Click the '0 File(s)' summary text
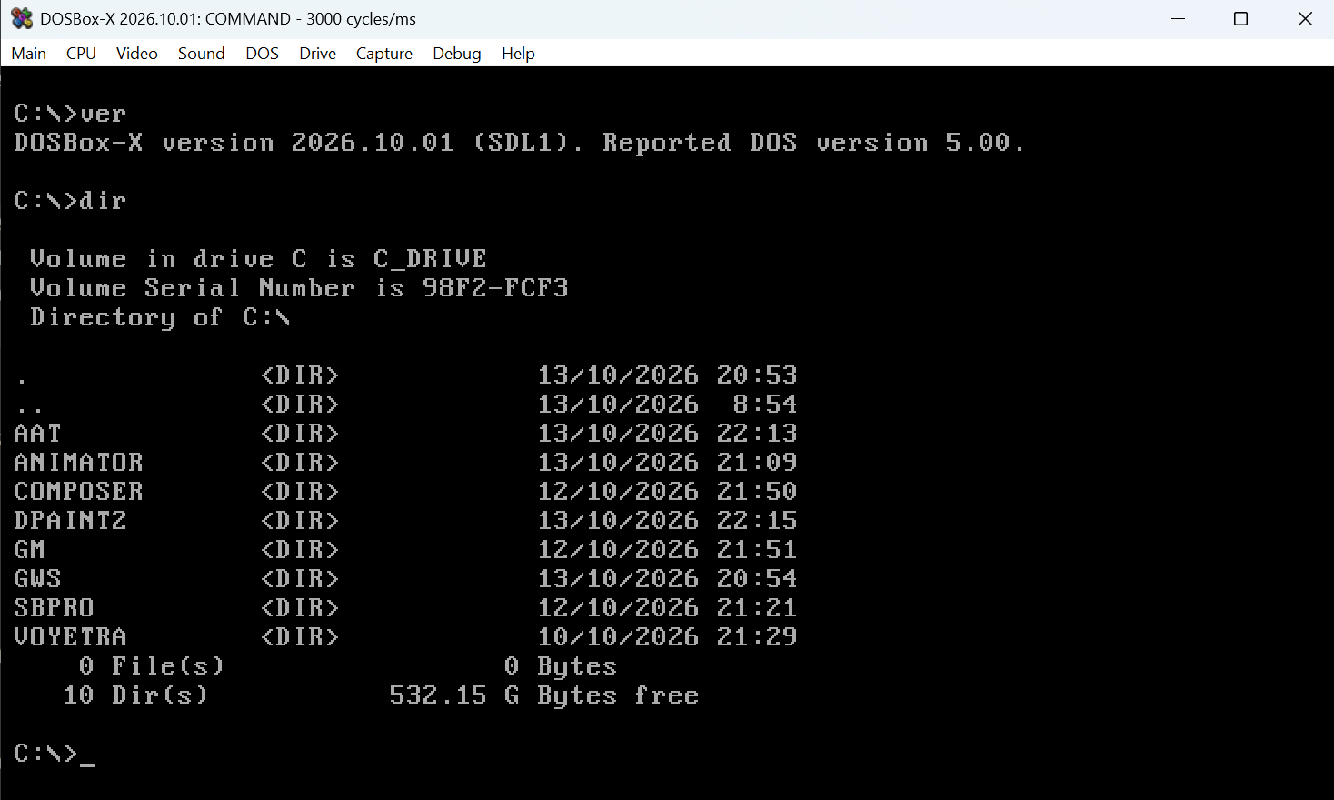1334x800 pixels. click(x=152, y=666)
